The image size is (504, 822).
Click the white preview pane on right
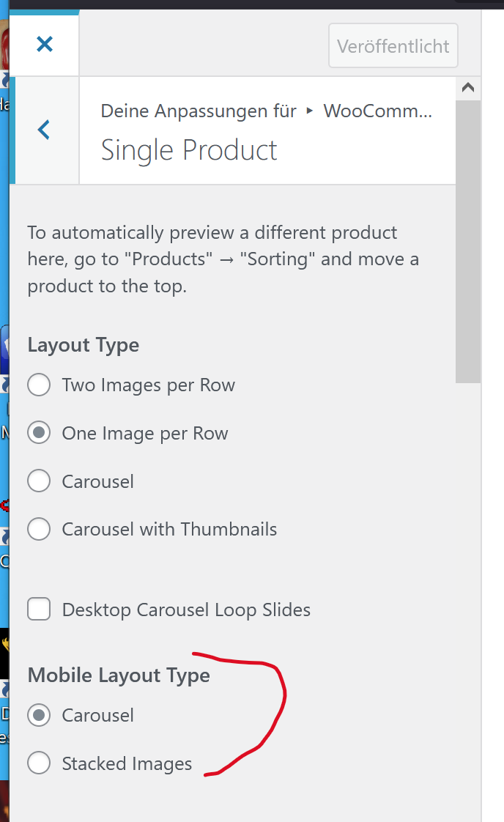493,440
